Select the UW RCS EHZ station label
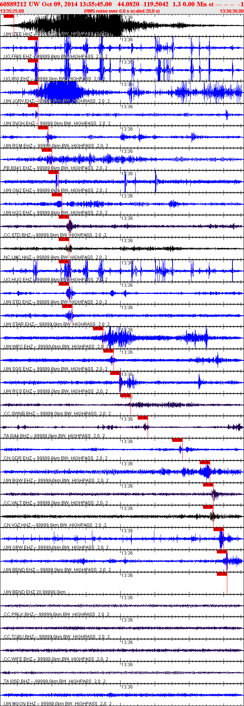 (x=55, y=391)
